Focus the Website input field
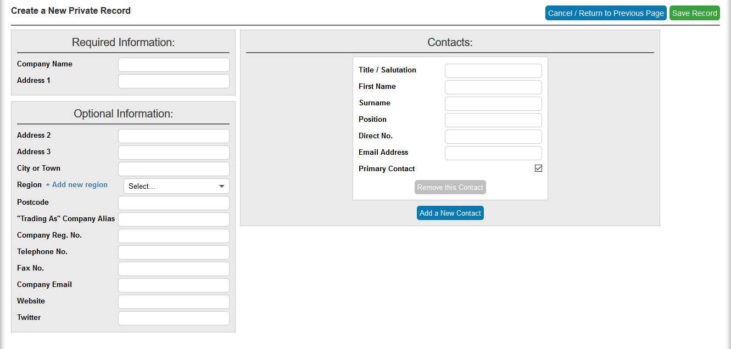 (x=174, y=302)
